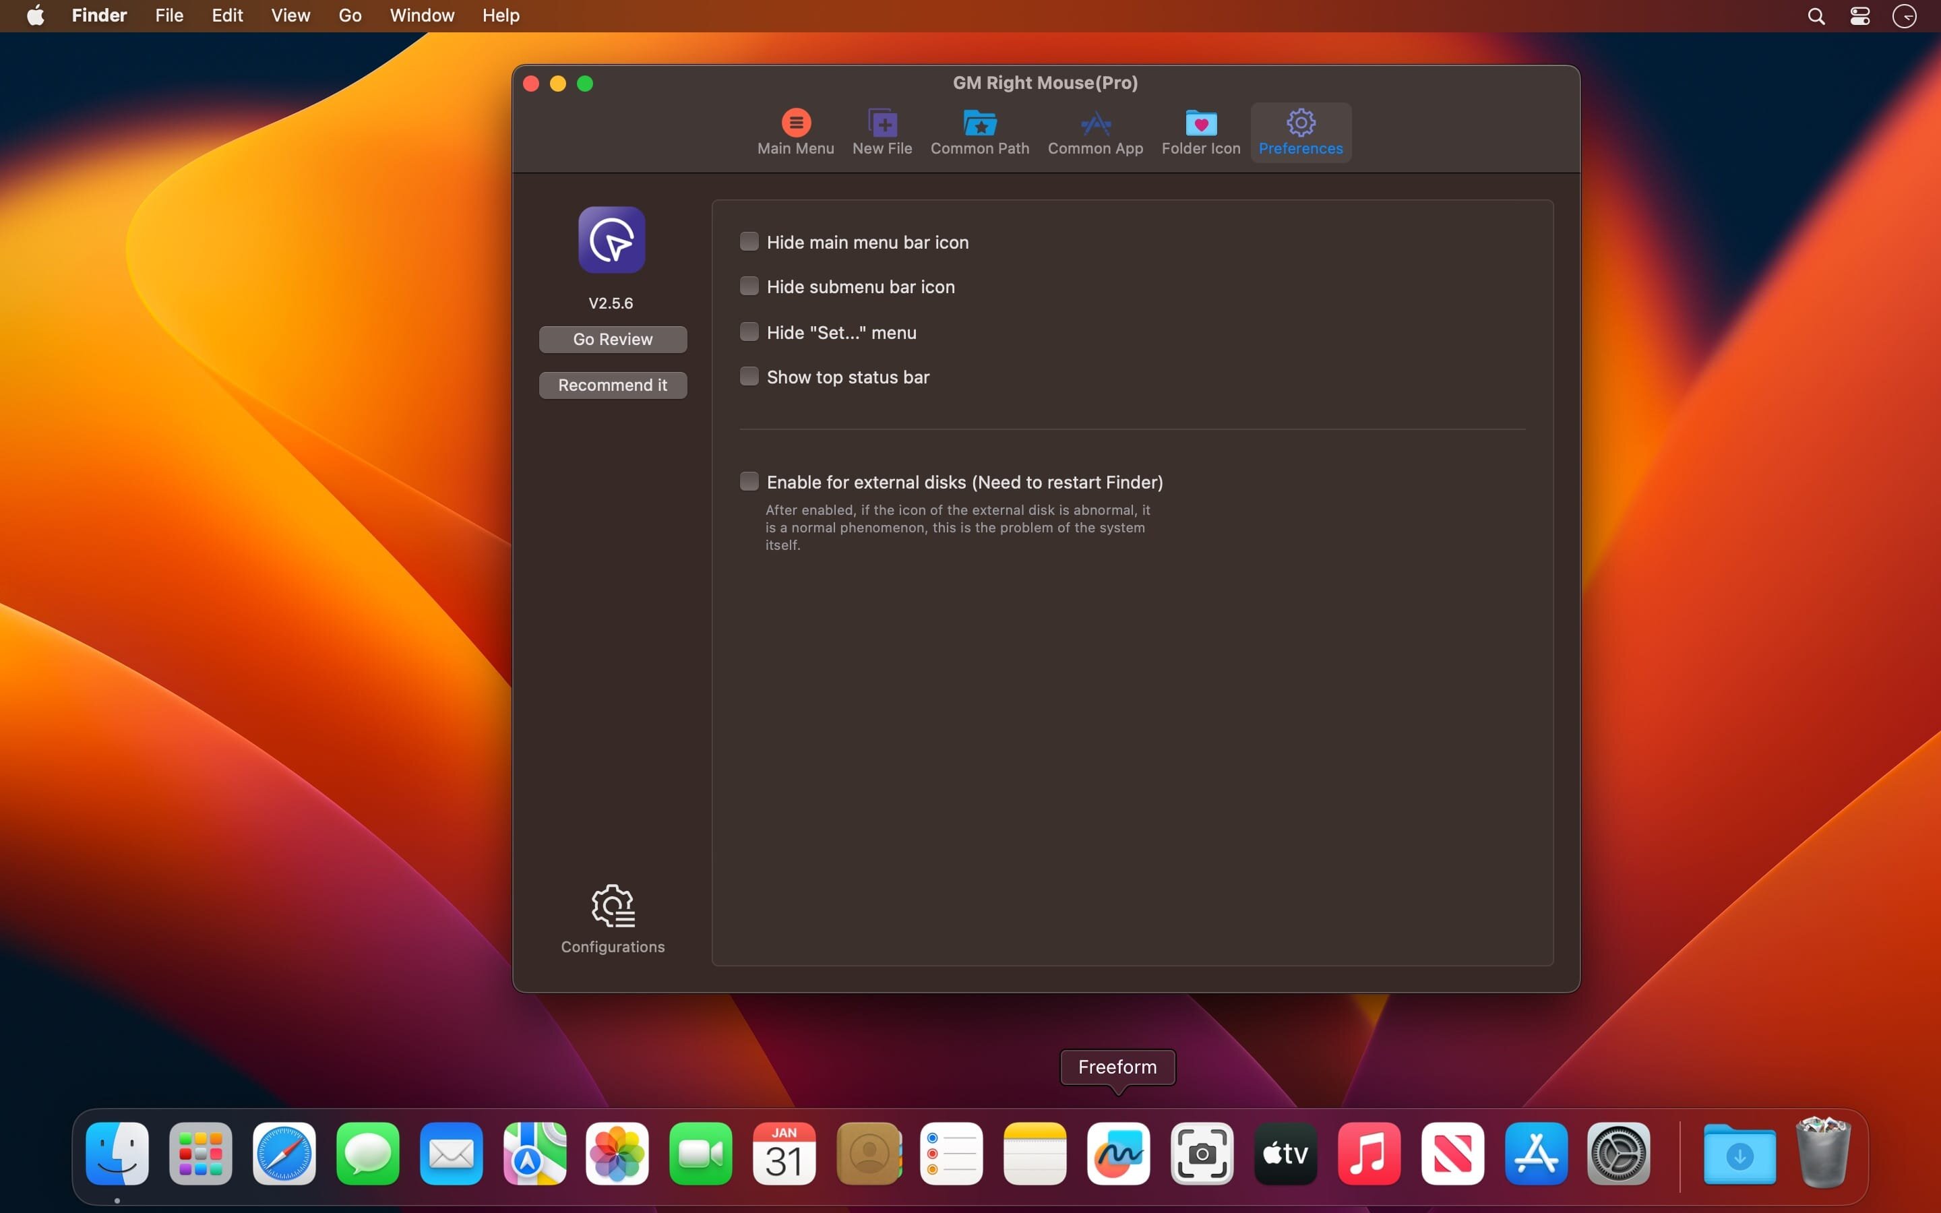The image size is (1941, 1213).
Task: Select the Common App toolbar icon
Action: pos(1095,131)
